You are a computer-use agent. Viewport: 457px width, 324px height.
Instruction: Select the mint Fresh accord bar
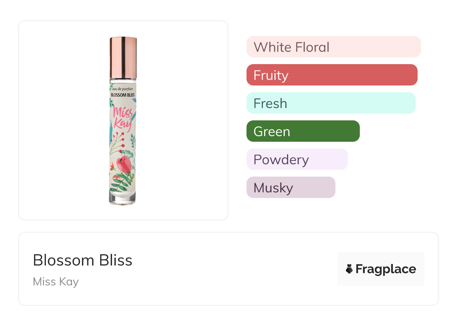pos(331,103)
